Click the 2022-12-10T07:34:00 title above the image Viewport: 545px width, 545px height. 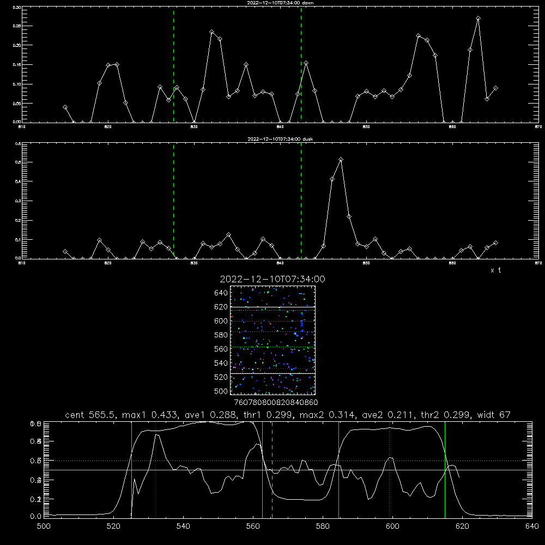tap(272, 279)
